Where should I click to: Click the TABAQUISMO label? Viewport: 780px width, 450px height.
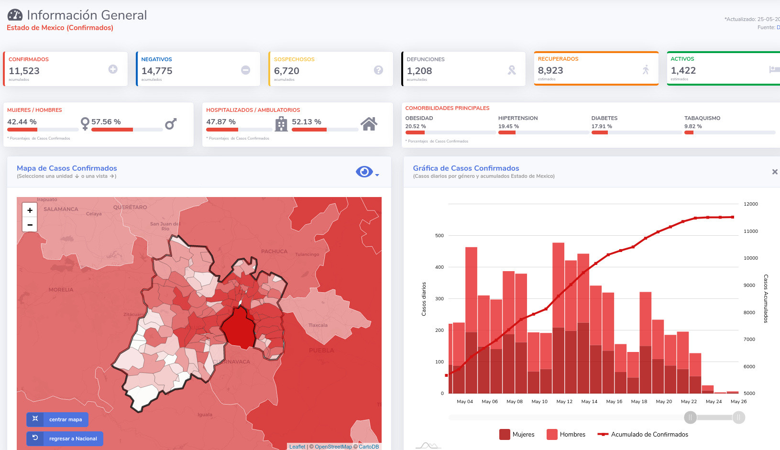click(x=702, y=118)
